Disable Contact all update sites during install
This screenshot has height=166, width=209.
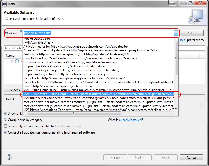[5, 132]
